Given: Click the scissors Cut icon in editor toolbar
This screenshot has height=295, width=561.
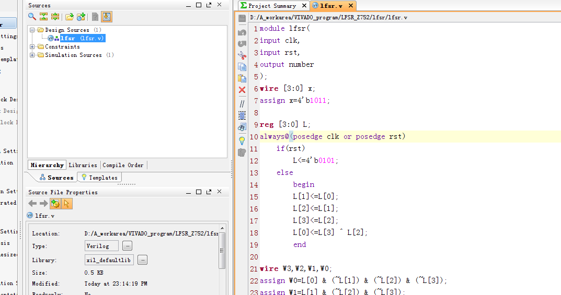Looking at the screenshot, I should tap(242, 55).
